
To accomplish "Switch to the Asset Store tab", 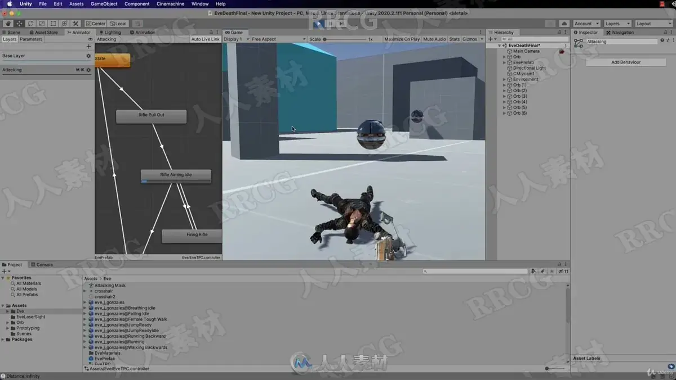I will 43,33.
